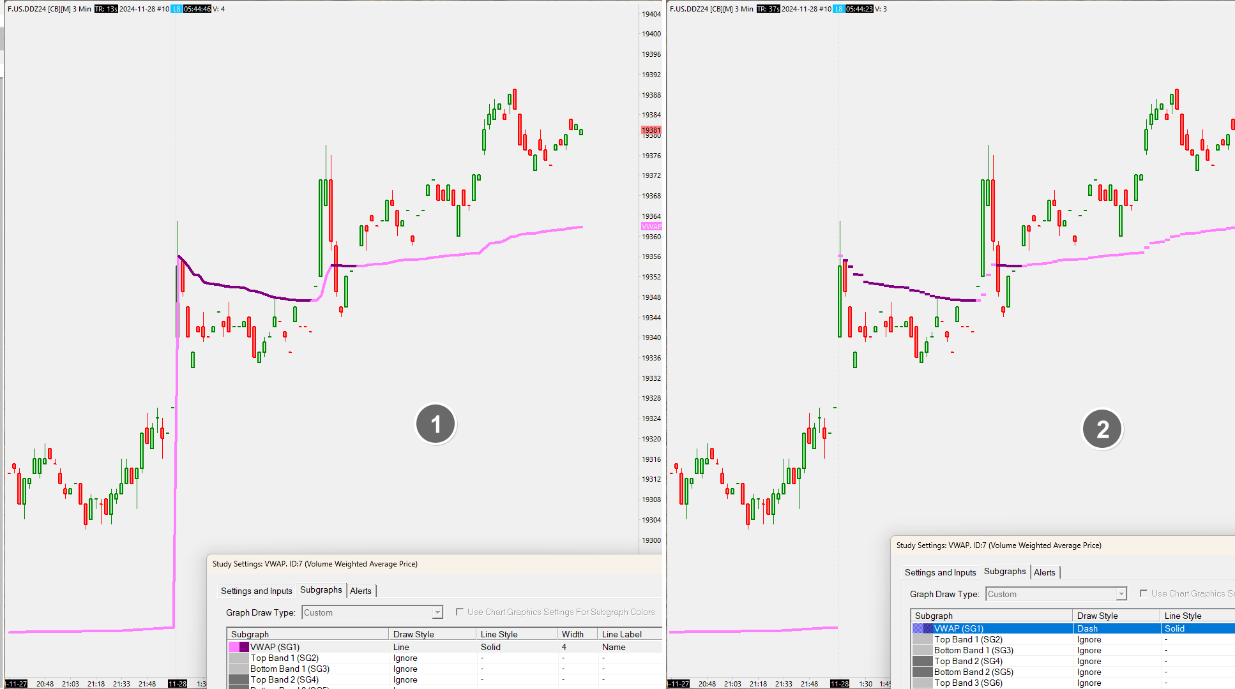Click the blue L8 indicator in right chart header
Image resolution: width=1235 pixels, height=689 pixels.
pos(839,9)
